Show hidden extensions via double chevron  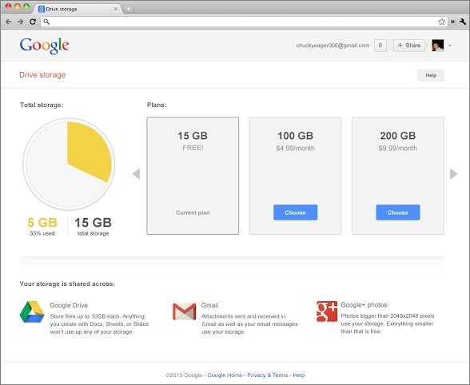click(x=452, y=22)
